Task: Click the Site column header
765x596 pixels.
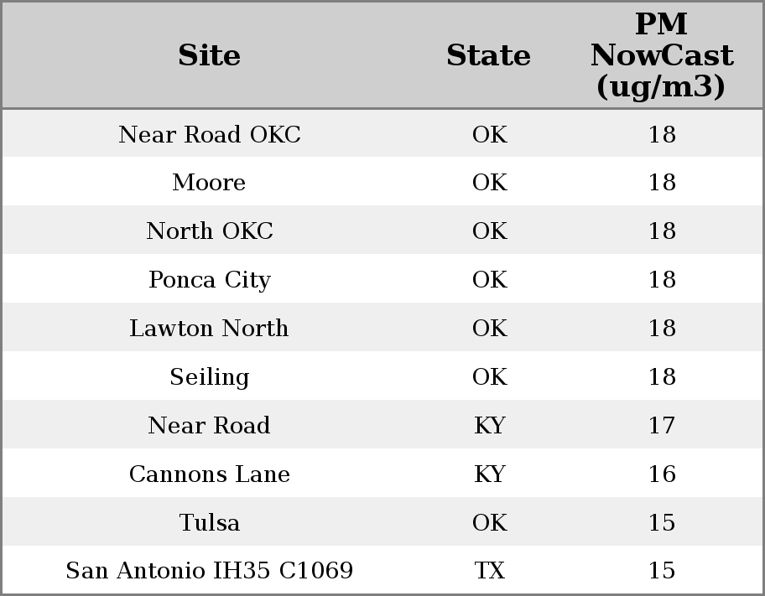Action: pos(209,55)
